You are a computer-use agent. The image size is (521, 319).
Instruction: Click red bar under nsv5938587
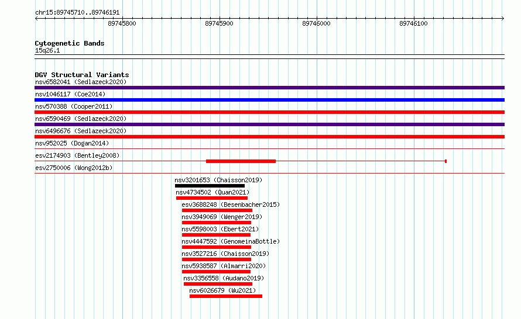[x=216, y=272]
